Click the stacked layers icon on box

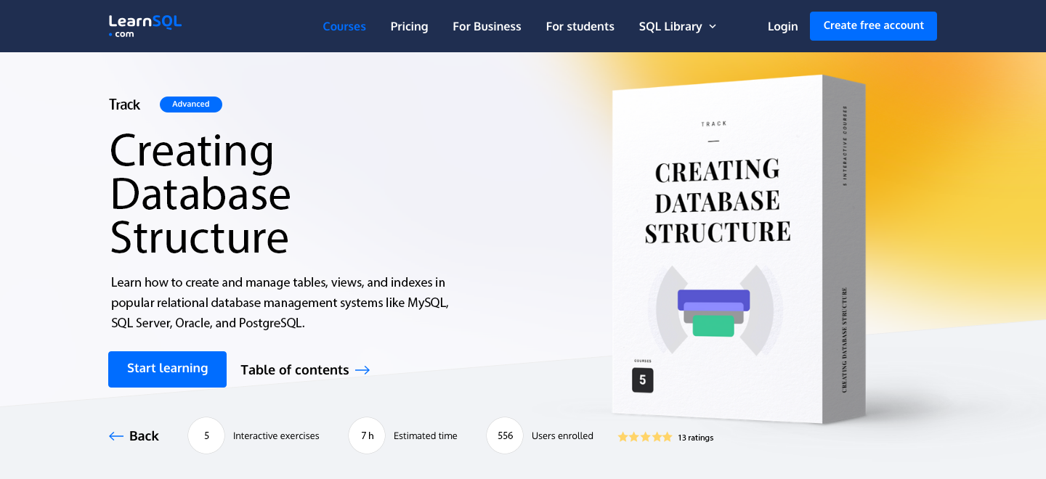[x=714, y=313]
